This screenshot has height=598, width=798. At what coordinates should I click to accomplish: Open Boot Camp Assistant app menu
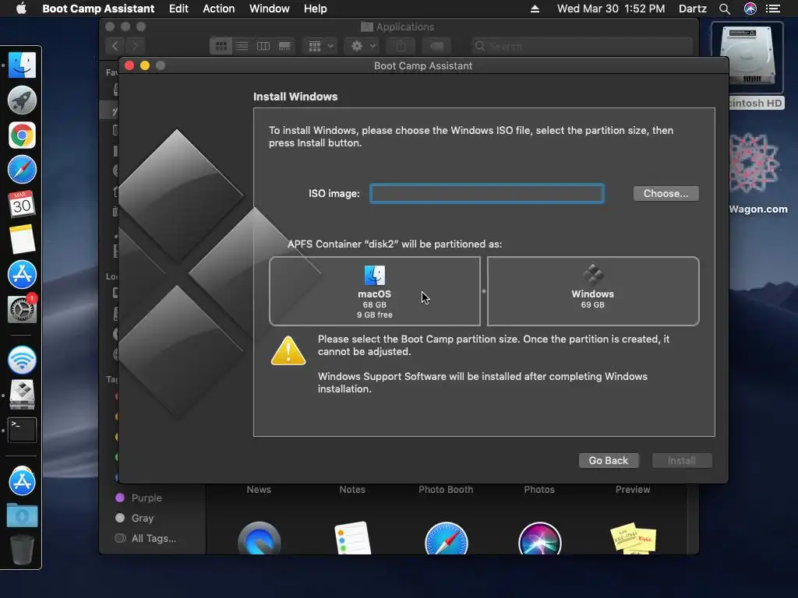pyautogui.click(x=98, y=9)
